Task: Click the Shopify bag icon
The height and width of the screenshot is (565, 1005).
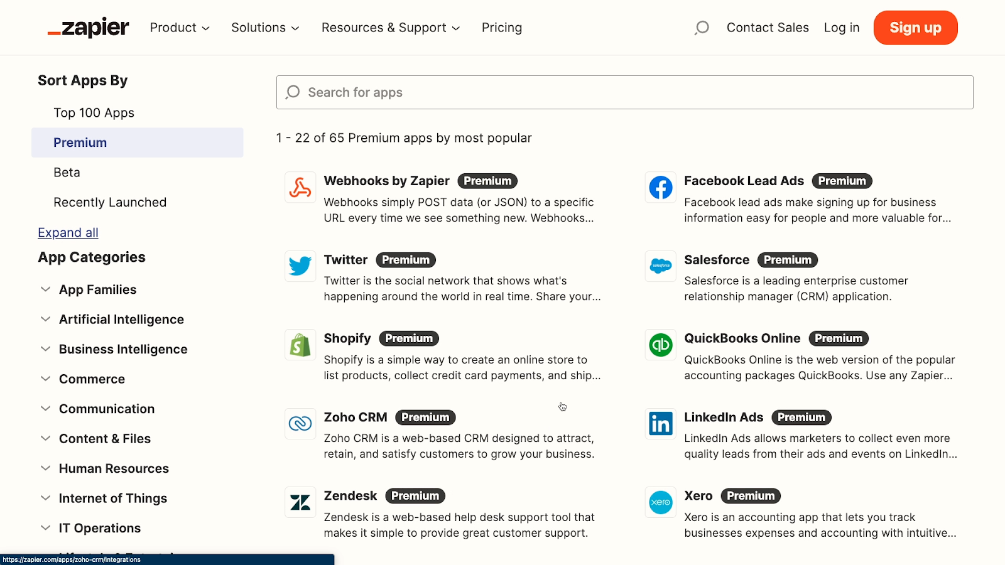Action: [300, 345]
